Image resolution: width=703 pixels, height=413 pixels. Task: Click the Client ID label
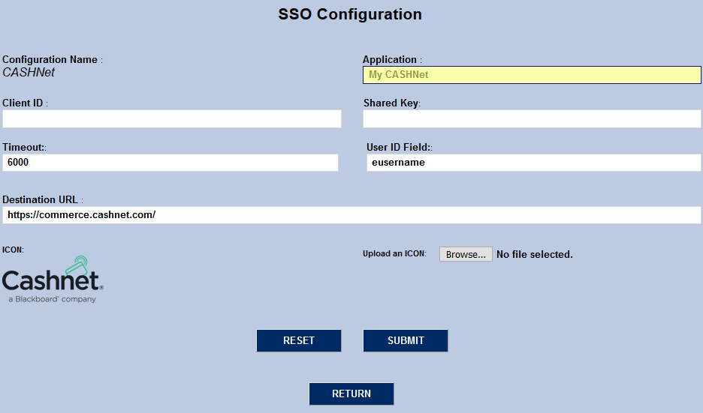coord(23,103)
